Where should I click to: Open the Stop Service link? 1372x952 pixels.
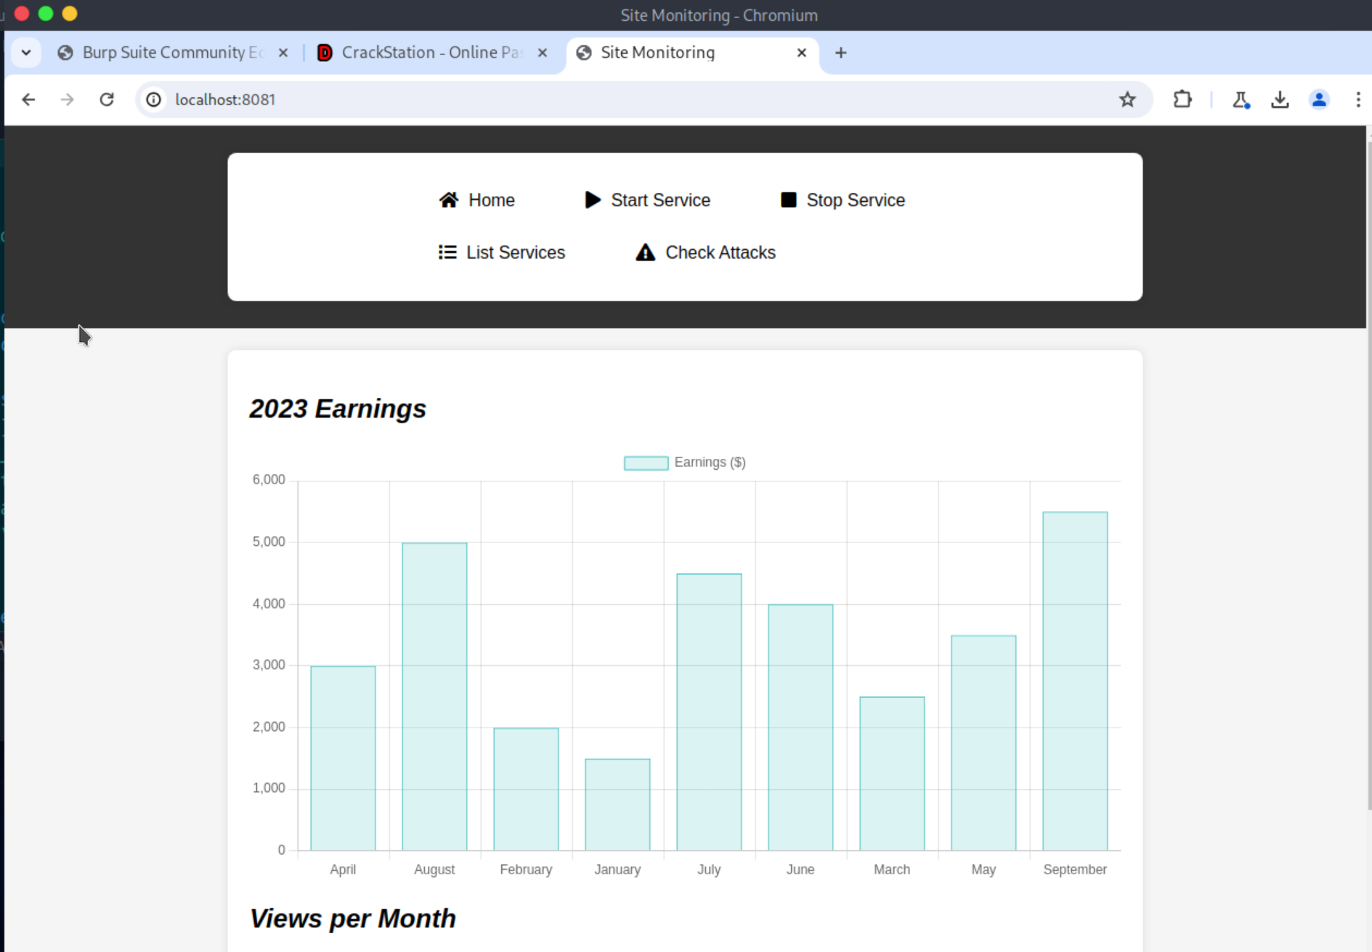pos(855,200)
